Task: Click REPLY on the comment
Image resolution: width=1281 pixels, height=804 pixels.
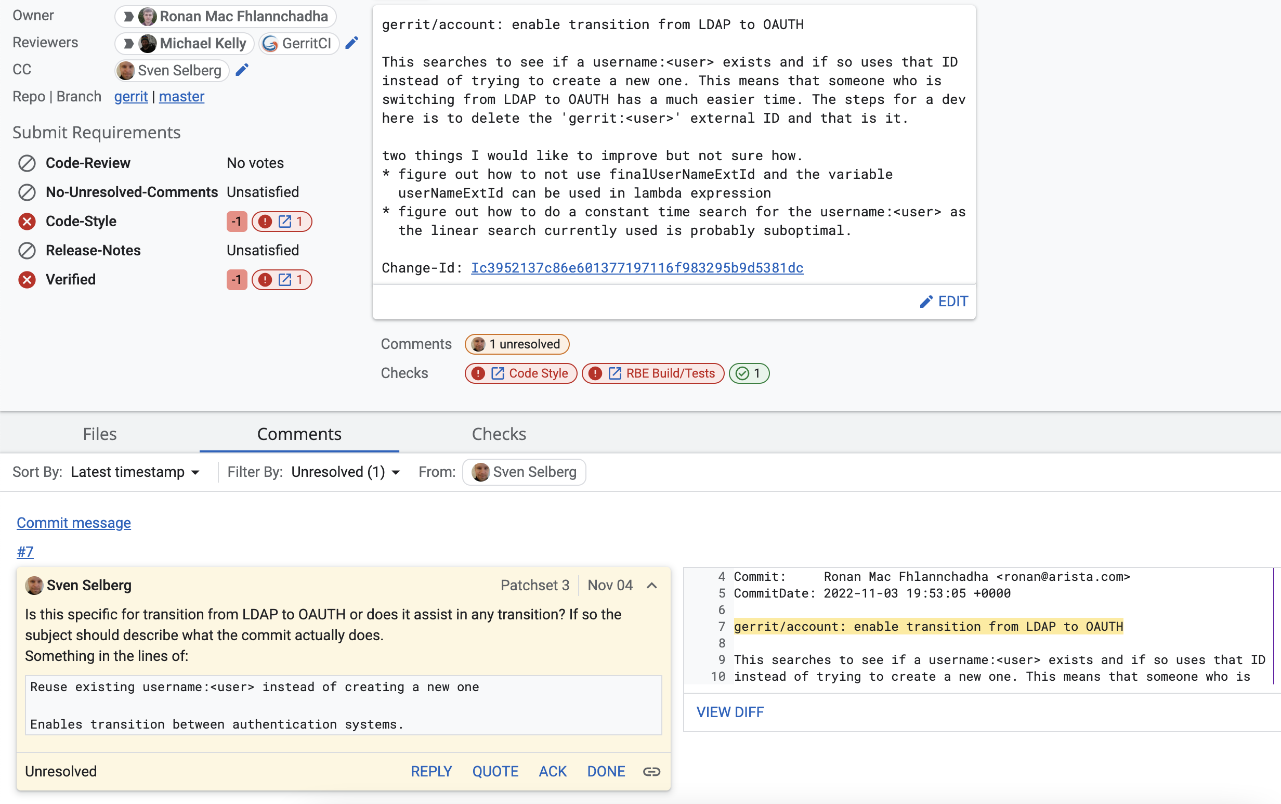Action: [431, 772]
